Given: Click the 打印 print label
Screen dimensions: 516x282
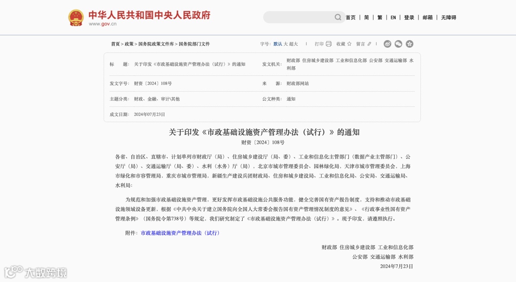Looking at the screenshot, I should tap(319, 44).
